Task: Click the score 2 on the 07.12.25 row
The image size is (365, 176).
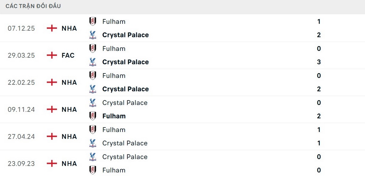Action: 318,35
